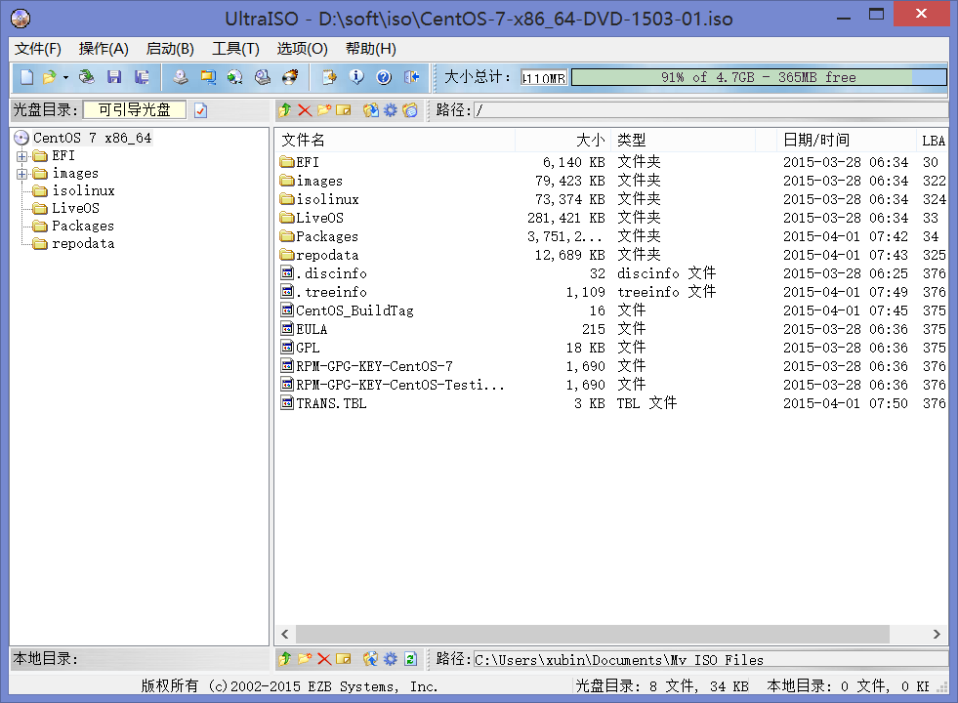Click the total size value box
Image resolution: width=958 pixels, height=703 pixels.
coord(544,77)
